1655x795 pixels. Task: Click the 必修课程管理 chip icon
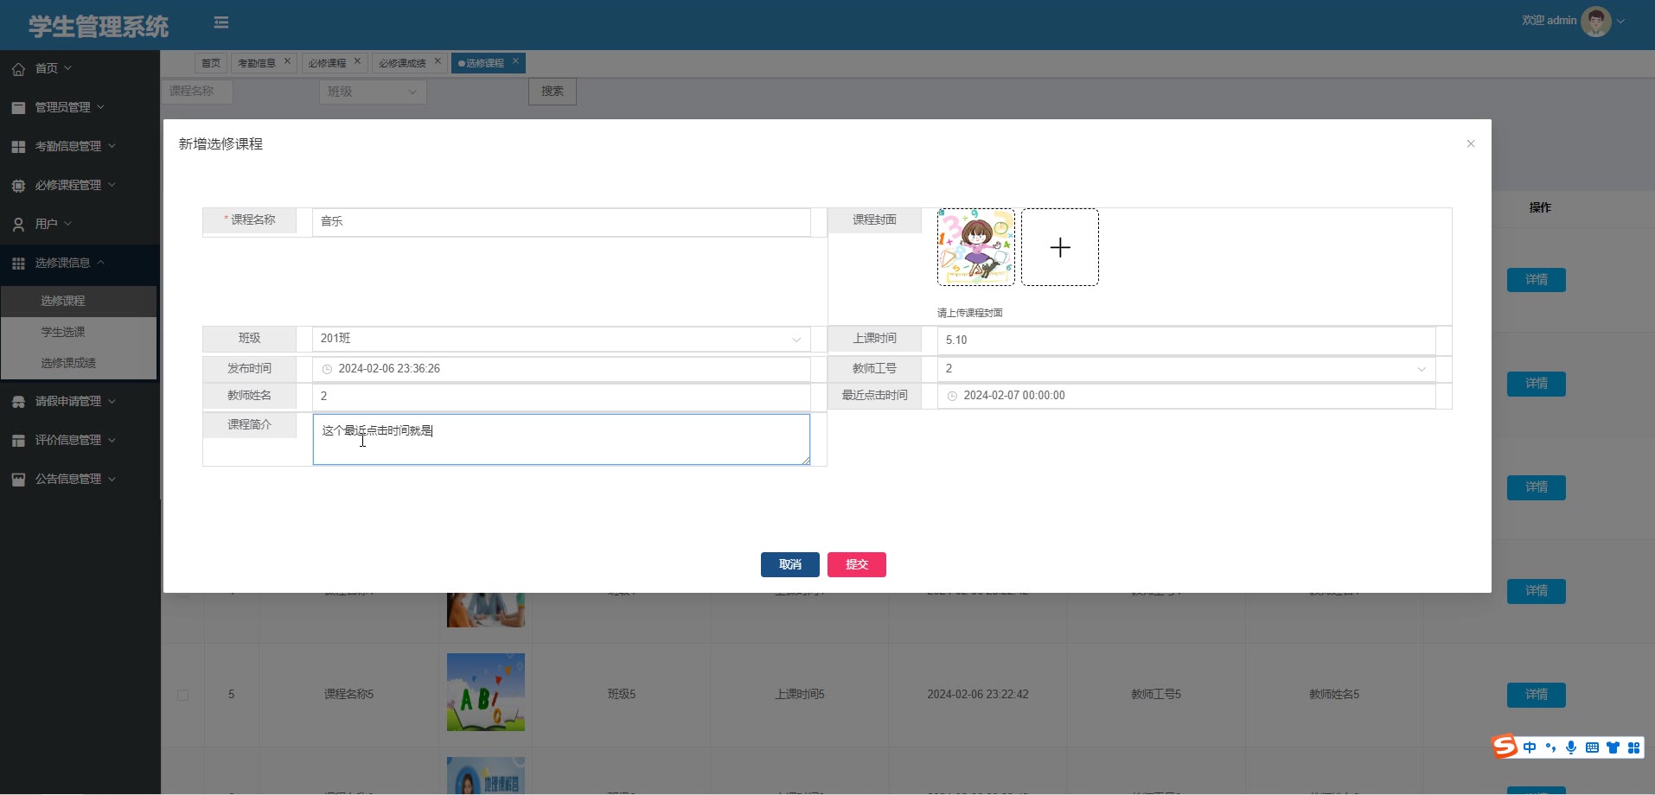pyautogui.click(x=18, y=186)
